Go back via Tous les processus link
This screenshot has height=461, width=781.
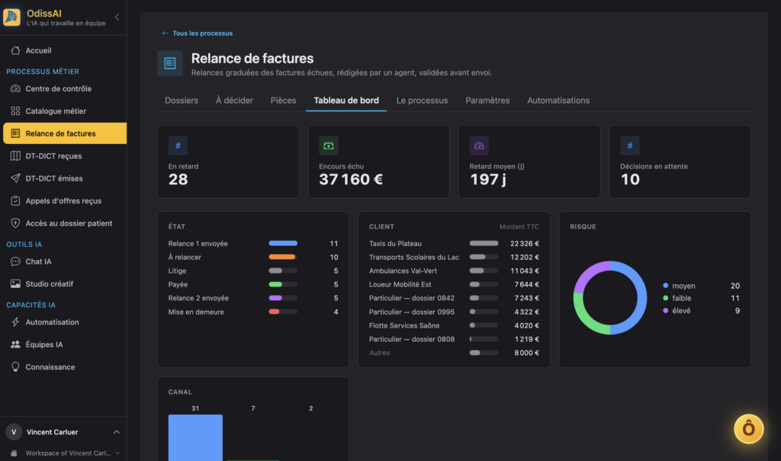202,34
